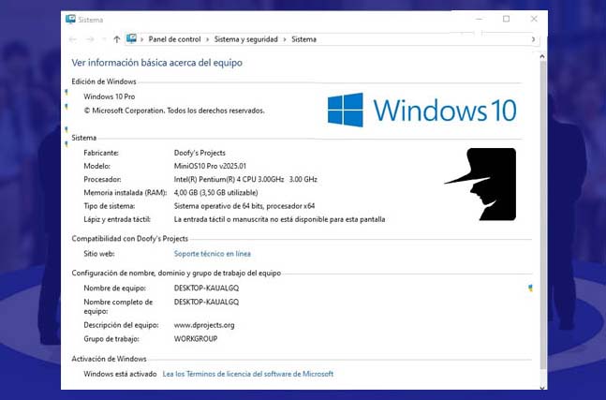Go back with the left arrow
This screenshot has height=400, width=606.
coord(73,39)
